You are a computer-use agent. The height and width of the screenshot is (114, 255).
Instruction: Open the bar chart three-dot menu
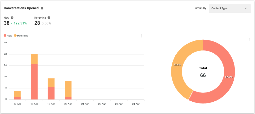[x=141, y=36]
